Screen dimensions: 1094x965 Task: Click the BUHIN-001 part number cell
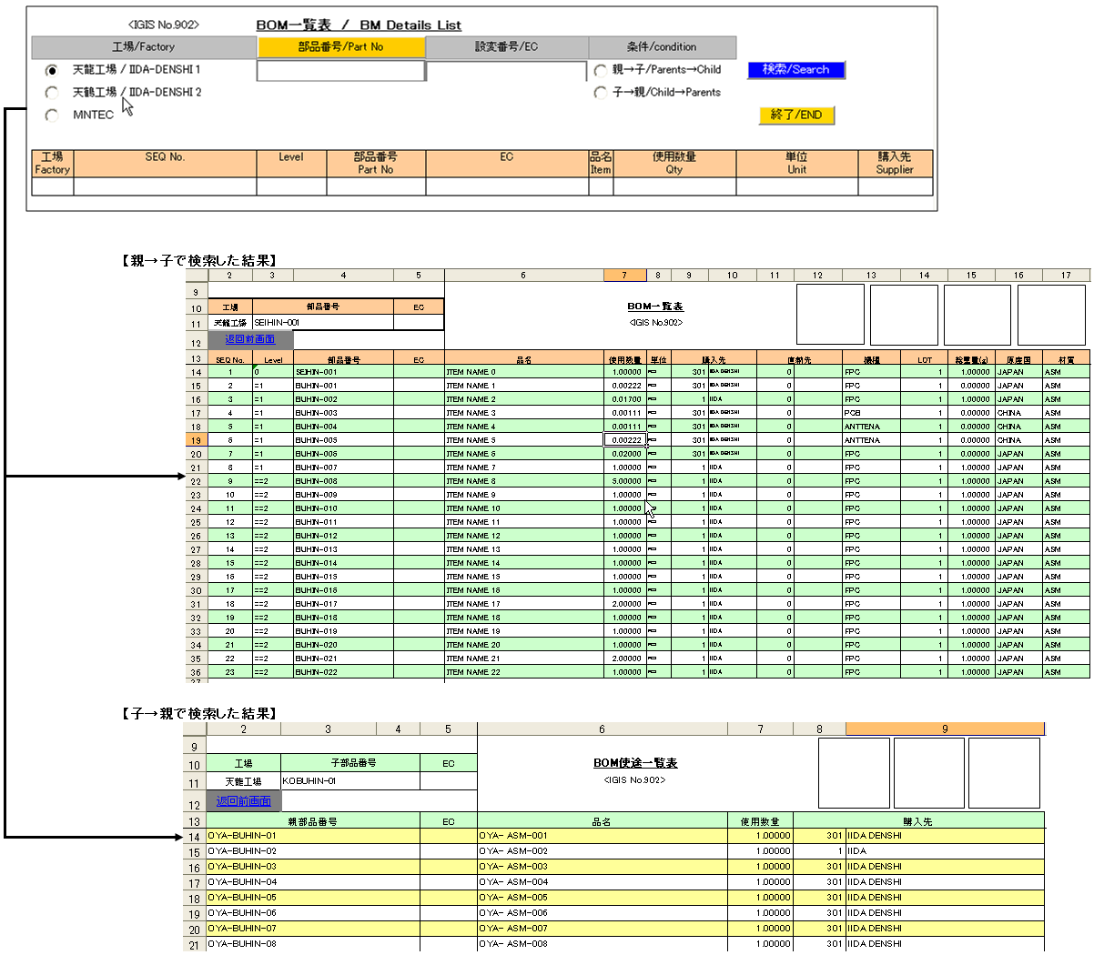tap(343, 386)
